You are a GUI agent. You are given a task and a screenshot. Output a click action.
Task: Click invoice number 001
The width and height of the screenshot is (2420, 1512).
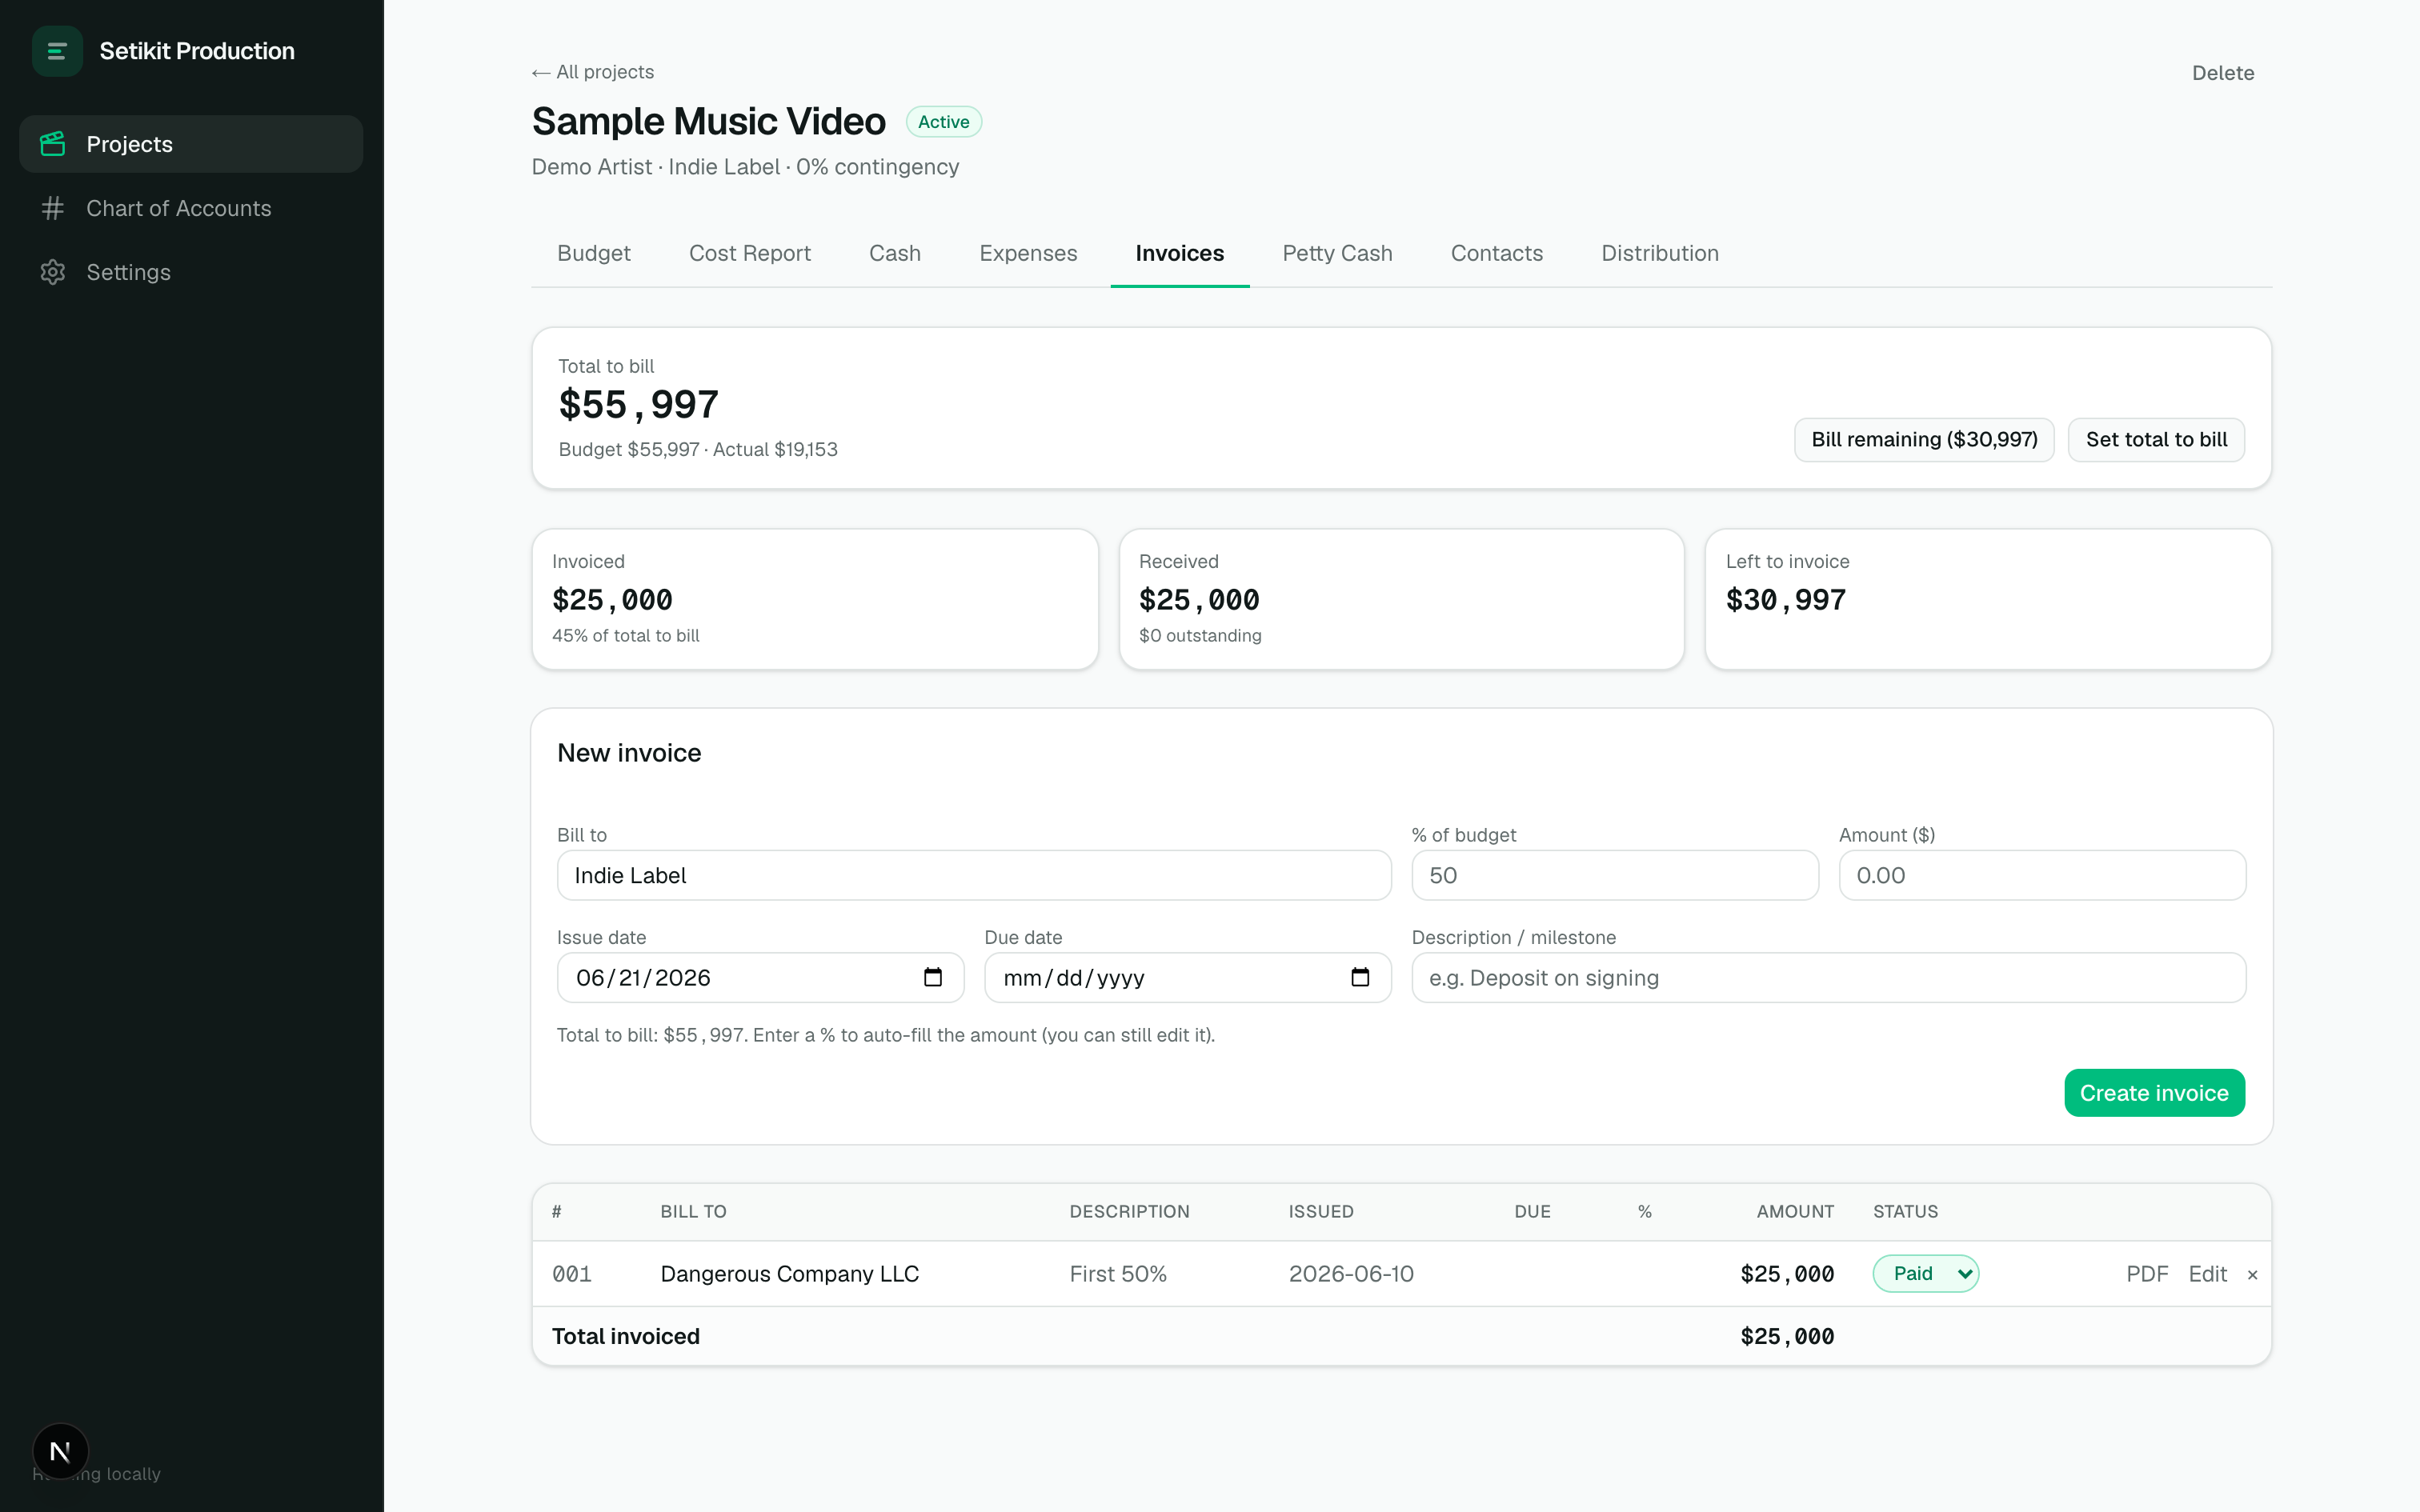(x=572, y=1274)
